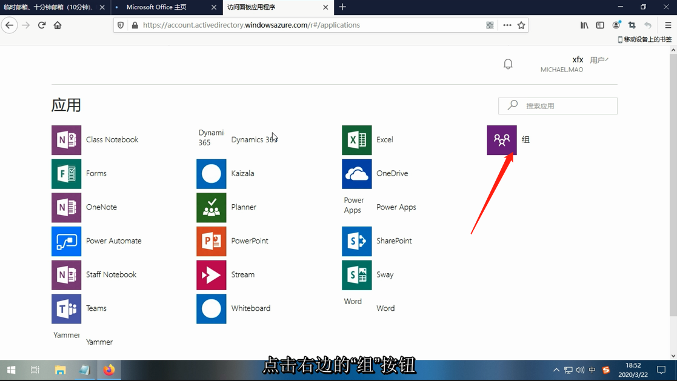Show hidden system tray icons
The image size is (677, 381).
556,370
